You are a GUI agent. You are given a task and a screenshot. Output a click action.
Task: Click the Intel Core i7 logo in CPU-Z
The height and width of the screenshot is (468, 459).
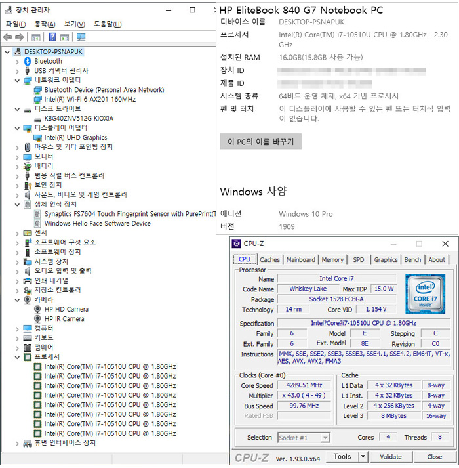[425, 293]
